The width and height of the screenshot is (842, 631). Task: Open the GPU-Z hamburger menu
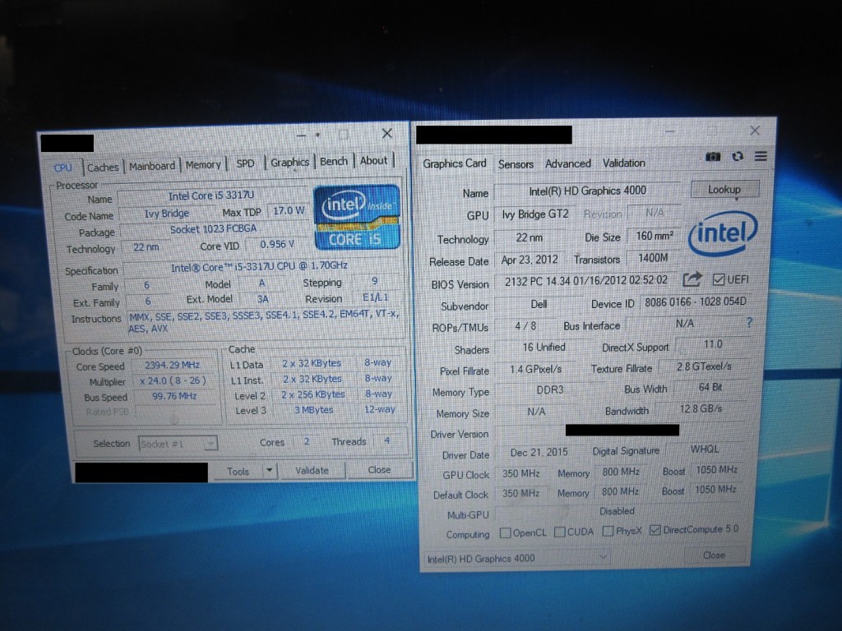tap(761, 156)
